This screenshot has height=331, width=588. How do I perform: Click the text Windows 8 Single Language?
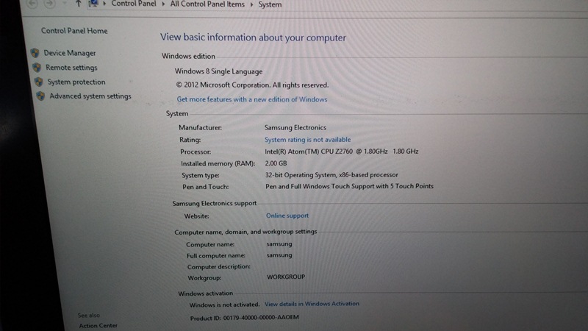pos(218,71)
